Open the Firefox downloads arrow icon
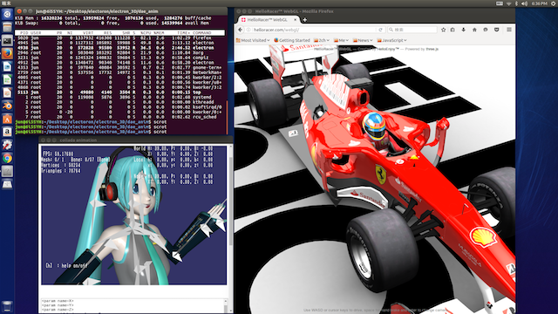This screenshot has height=314, width=558. 463,30
